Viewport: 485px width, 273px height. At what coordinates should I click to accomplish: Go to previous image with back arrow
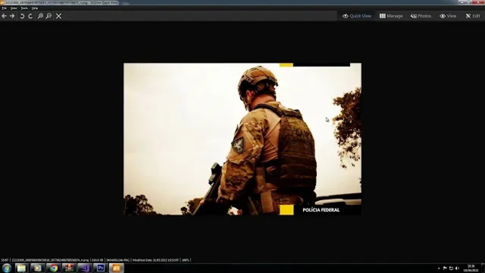click(4, 16)
